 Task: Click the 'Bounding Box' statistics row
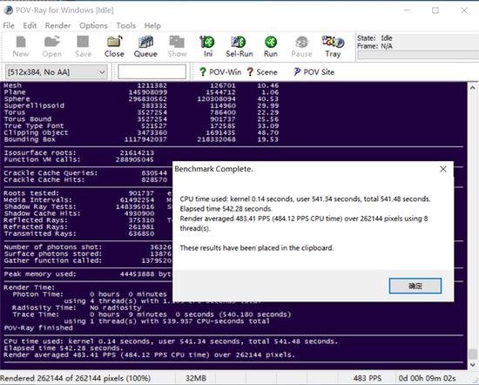pos(141,139)
